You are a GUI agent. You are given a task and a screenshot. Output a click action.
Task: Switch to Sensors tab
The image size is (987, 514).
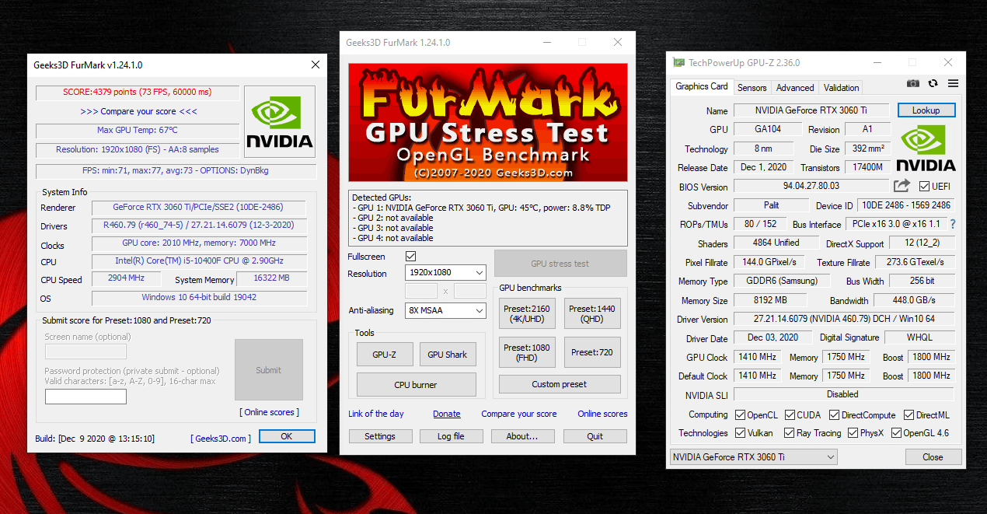(752, 88)
